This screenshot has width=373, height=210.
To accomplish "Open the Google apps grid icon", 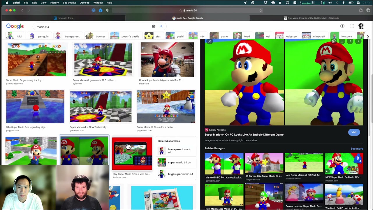I will pyautogui.click(x=352, y=26).
